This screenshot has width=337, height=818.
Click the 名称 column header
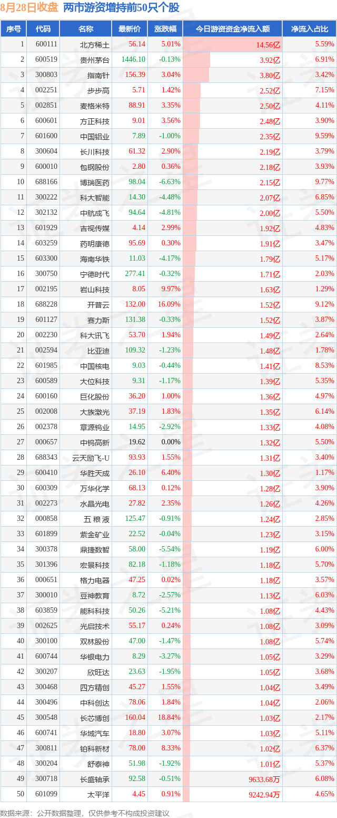point(85,29)
